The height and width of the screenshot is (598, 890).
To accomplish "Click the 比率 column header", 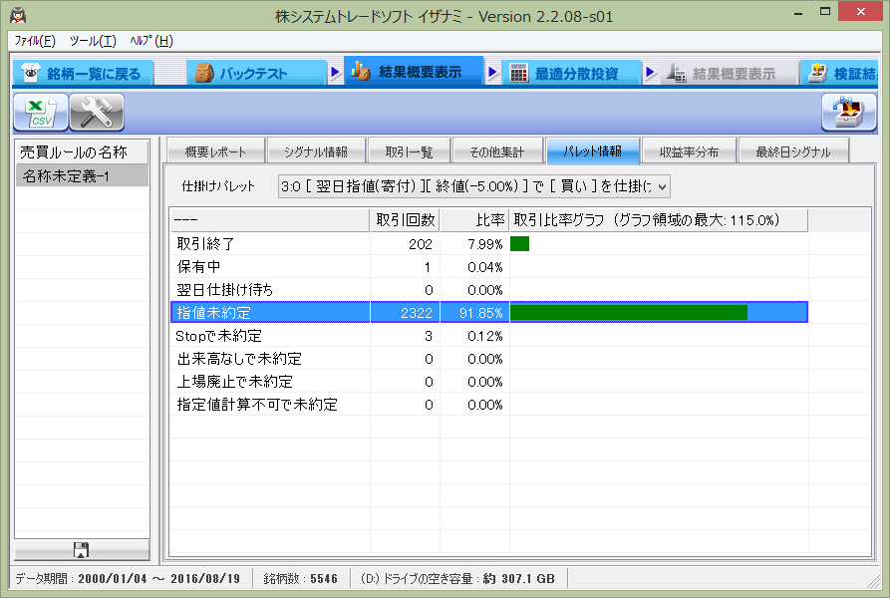I will coord(474,220).
